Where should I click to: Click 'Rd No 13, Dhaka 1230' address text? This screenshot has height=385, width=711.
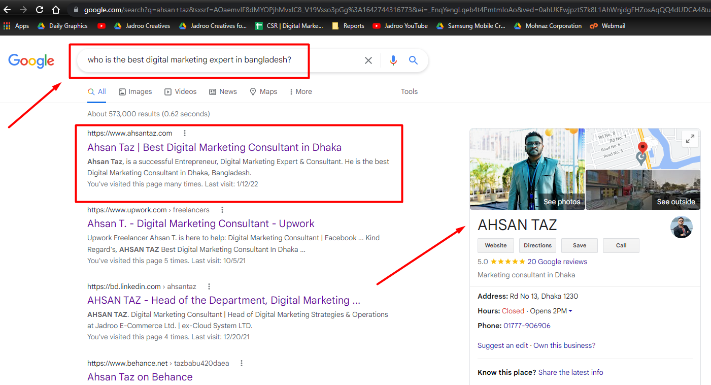click(x=544, y=296)
